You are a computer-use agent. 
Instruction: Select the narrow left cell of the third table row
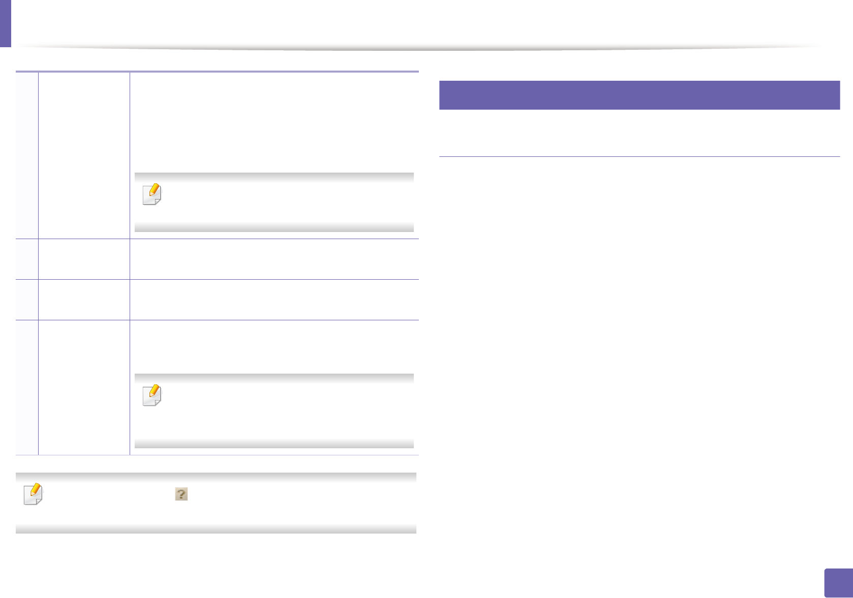pos(27,300)
